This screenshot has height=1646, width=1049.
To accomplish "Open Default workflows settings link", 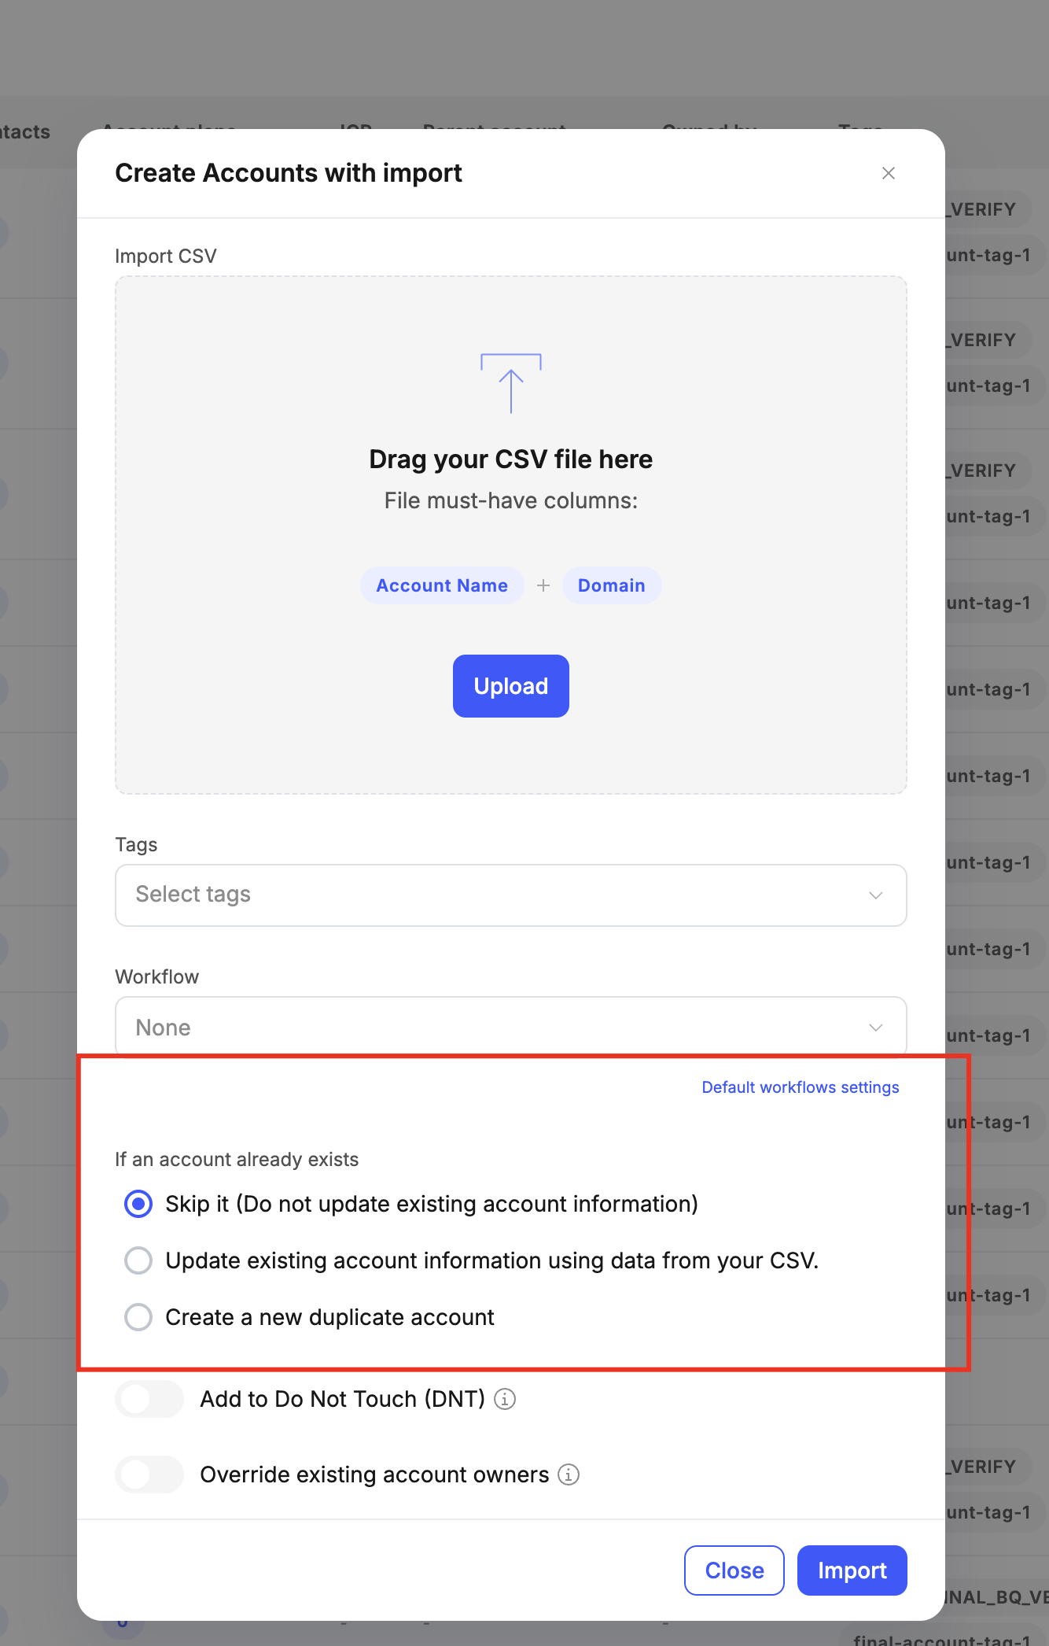I will click(x=800, y=1087).
